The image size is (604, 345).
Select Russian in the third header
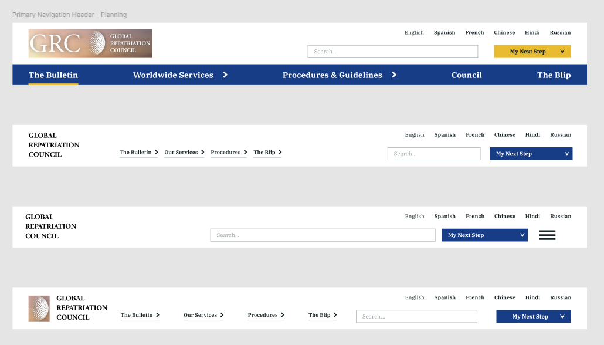point(561,216)
